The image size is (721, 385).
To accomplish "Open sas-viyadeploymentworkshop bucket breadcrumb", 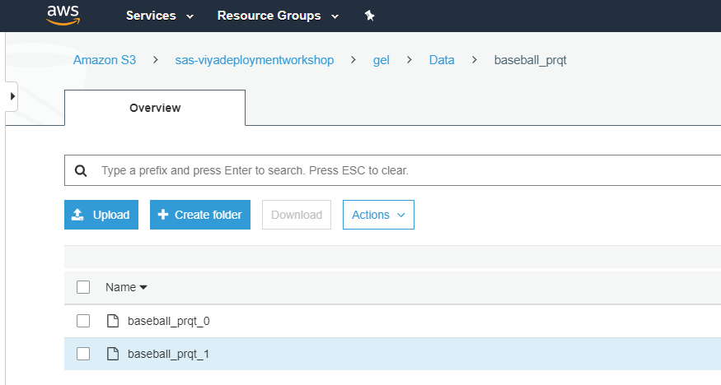I will pos(255,60).
